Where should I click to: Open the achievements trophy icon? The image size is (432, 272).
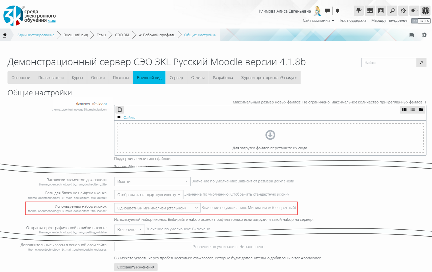click(x=358, y=11)
